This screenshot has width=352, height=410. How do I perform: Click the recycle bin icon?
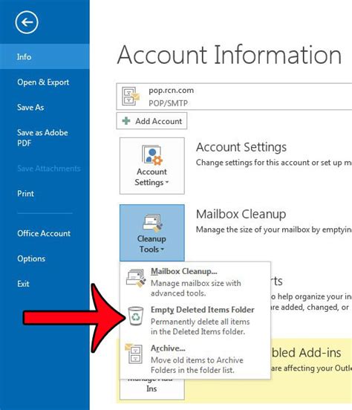[135, 316]
